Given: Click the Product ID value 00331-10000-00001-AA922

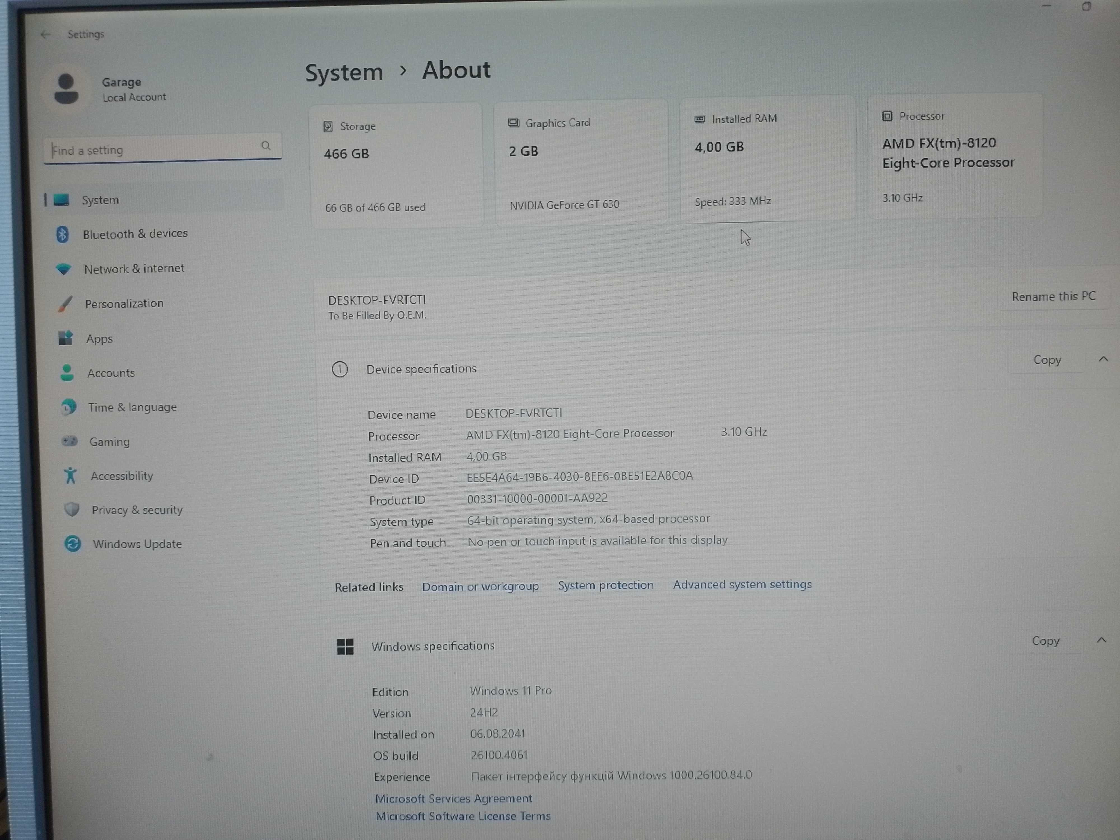Looking at the screenshot, I should pos(537,498).
